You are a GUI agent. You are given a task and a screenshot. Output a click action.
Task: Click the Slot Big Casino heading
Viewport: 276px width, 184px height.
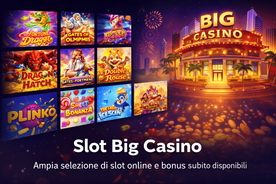click(x=137, y=146)
